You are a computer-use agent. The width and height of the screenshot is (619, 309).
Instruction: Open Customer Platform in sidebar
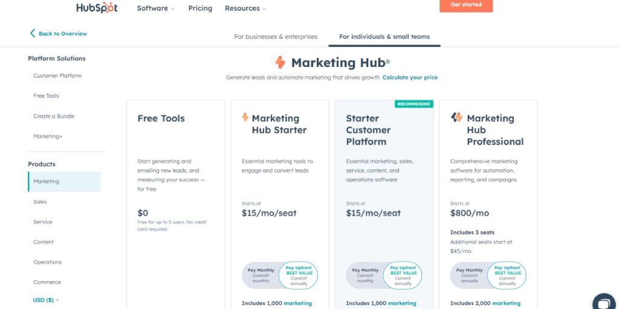(x=57, y=75)
